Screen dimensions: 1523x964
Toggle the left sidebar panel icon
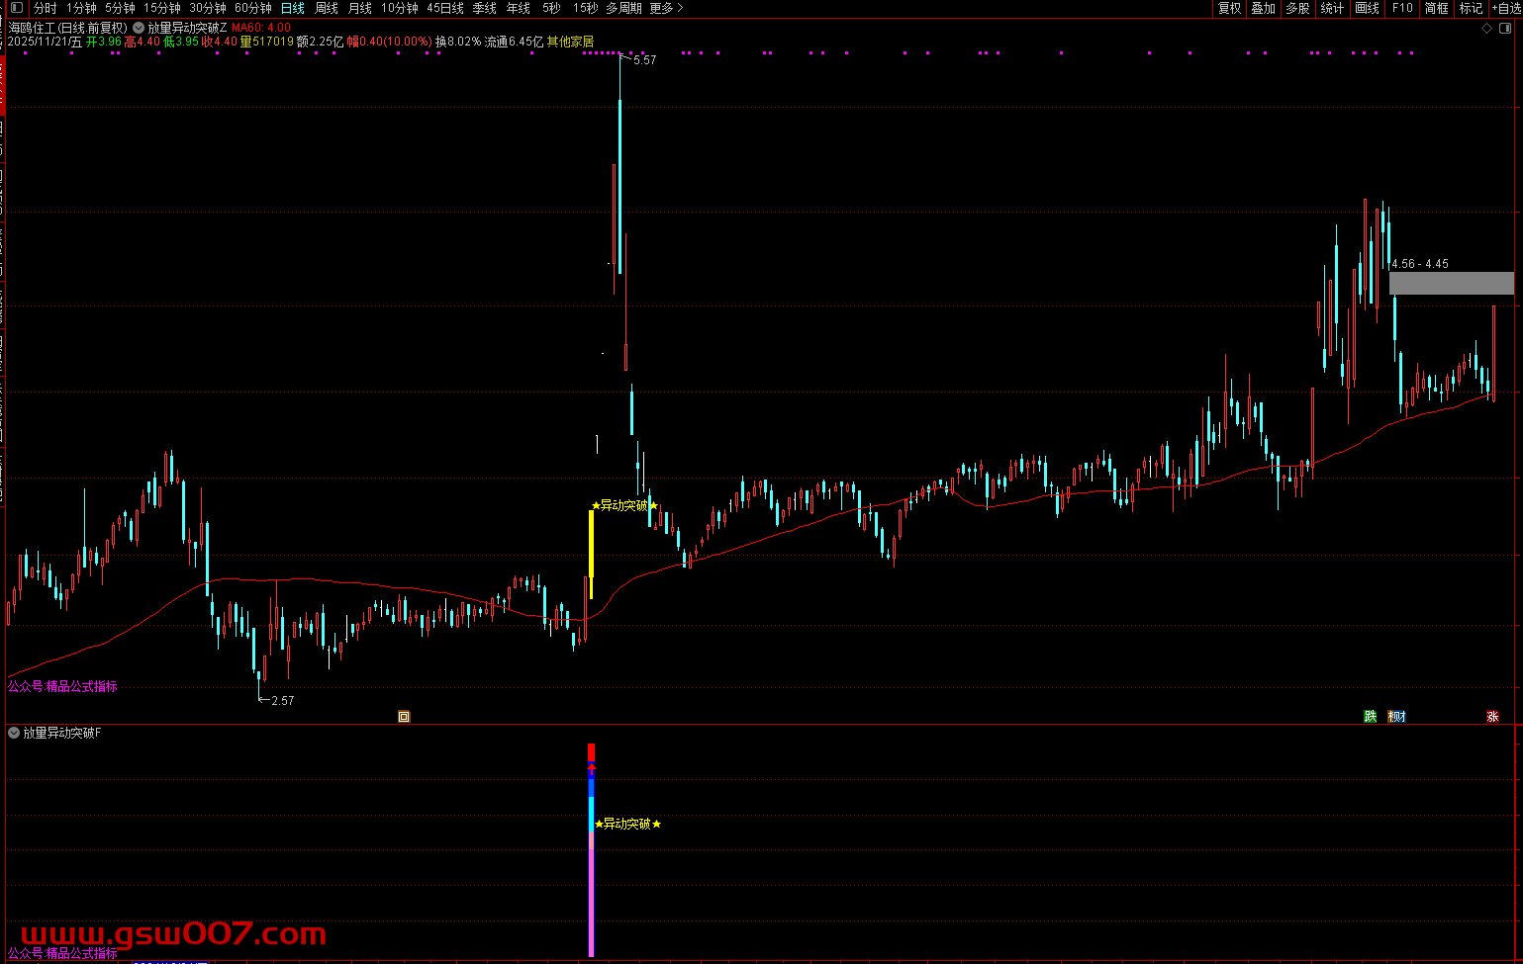click(x=16, y=8)
